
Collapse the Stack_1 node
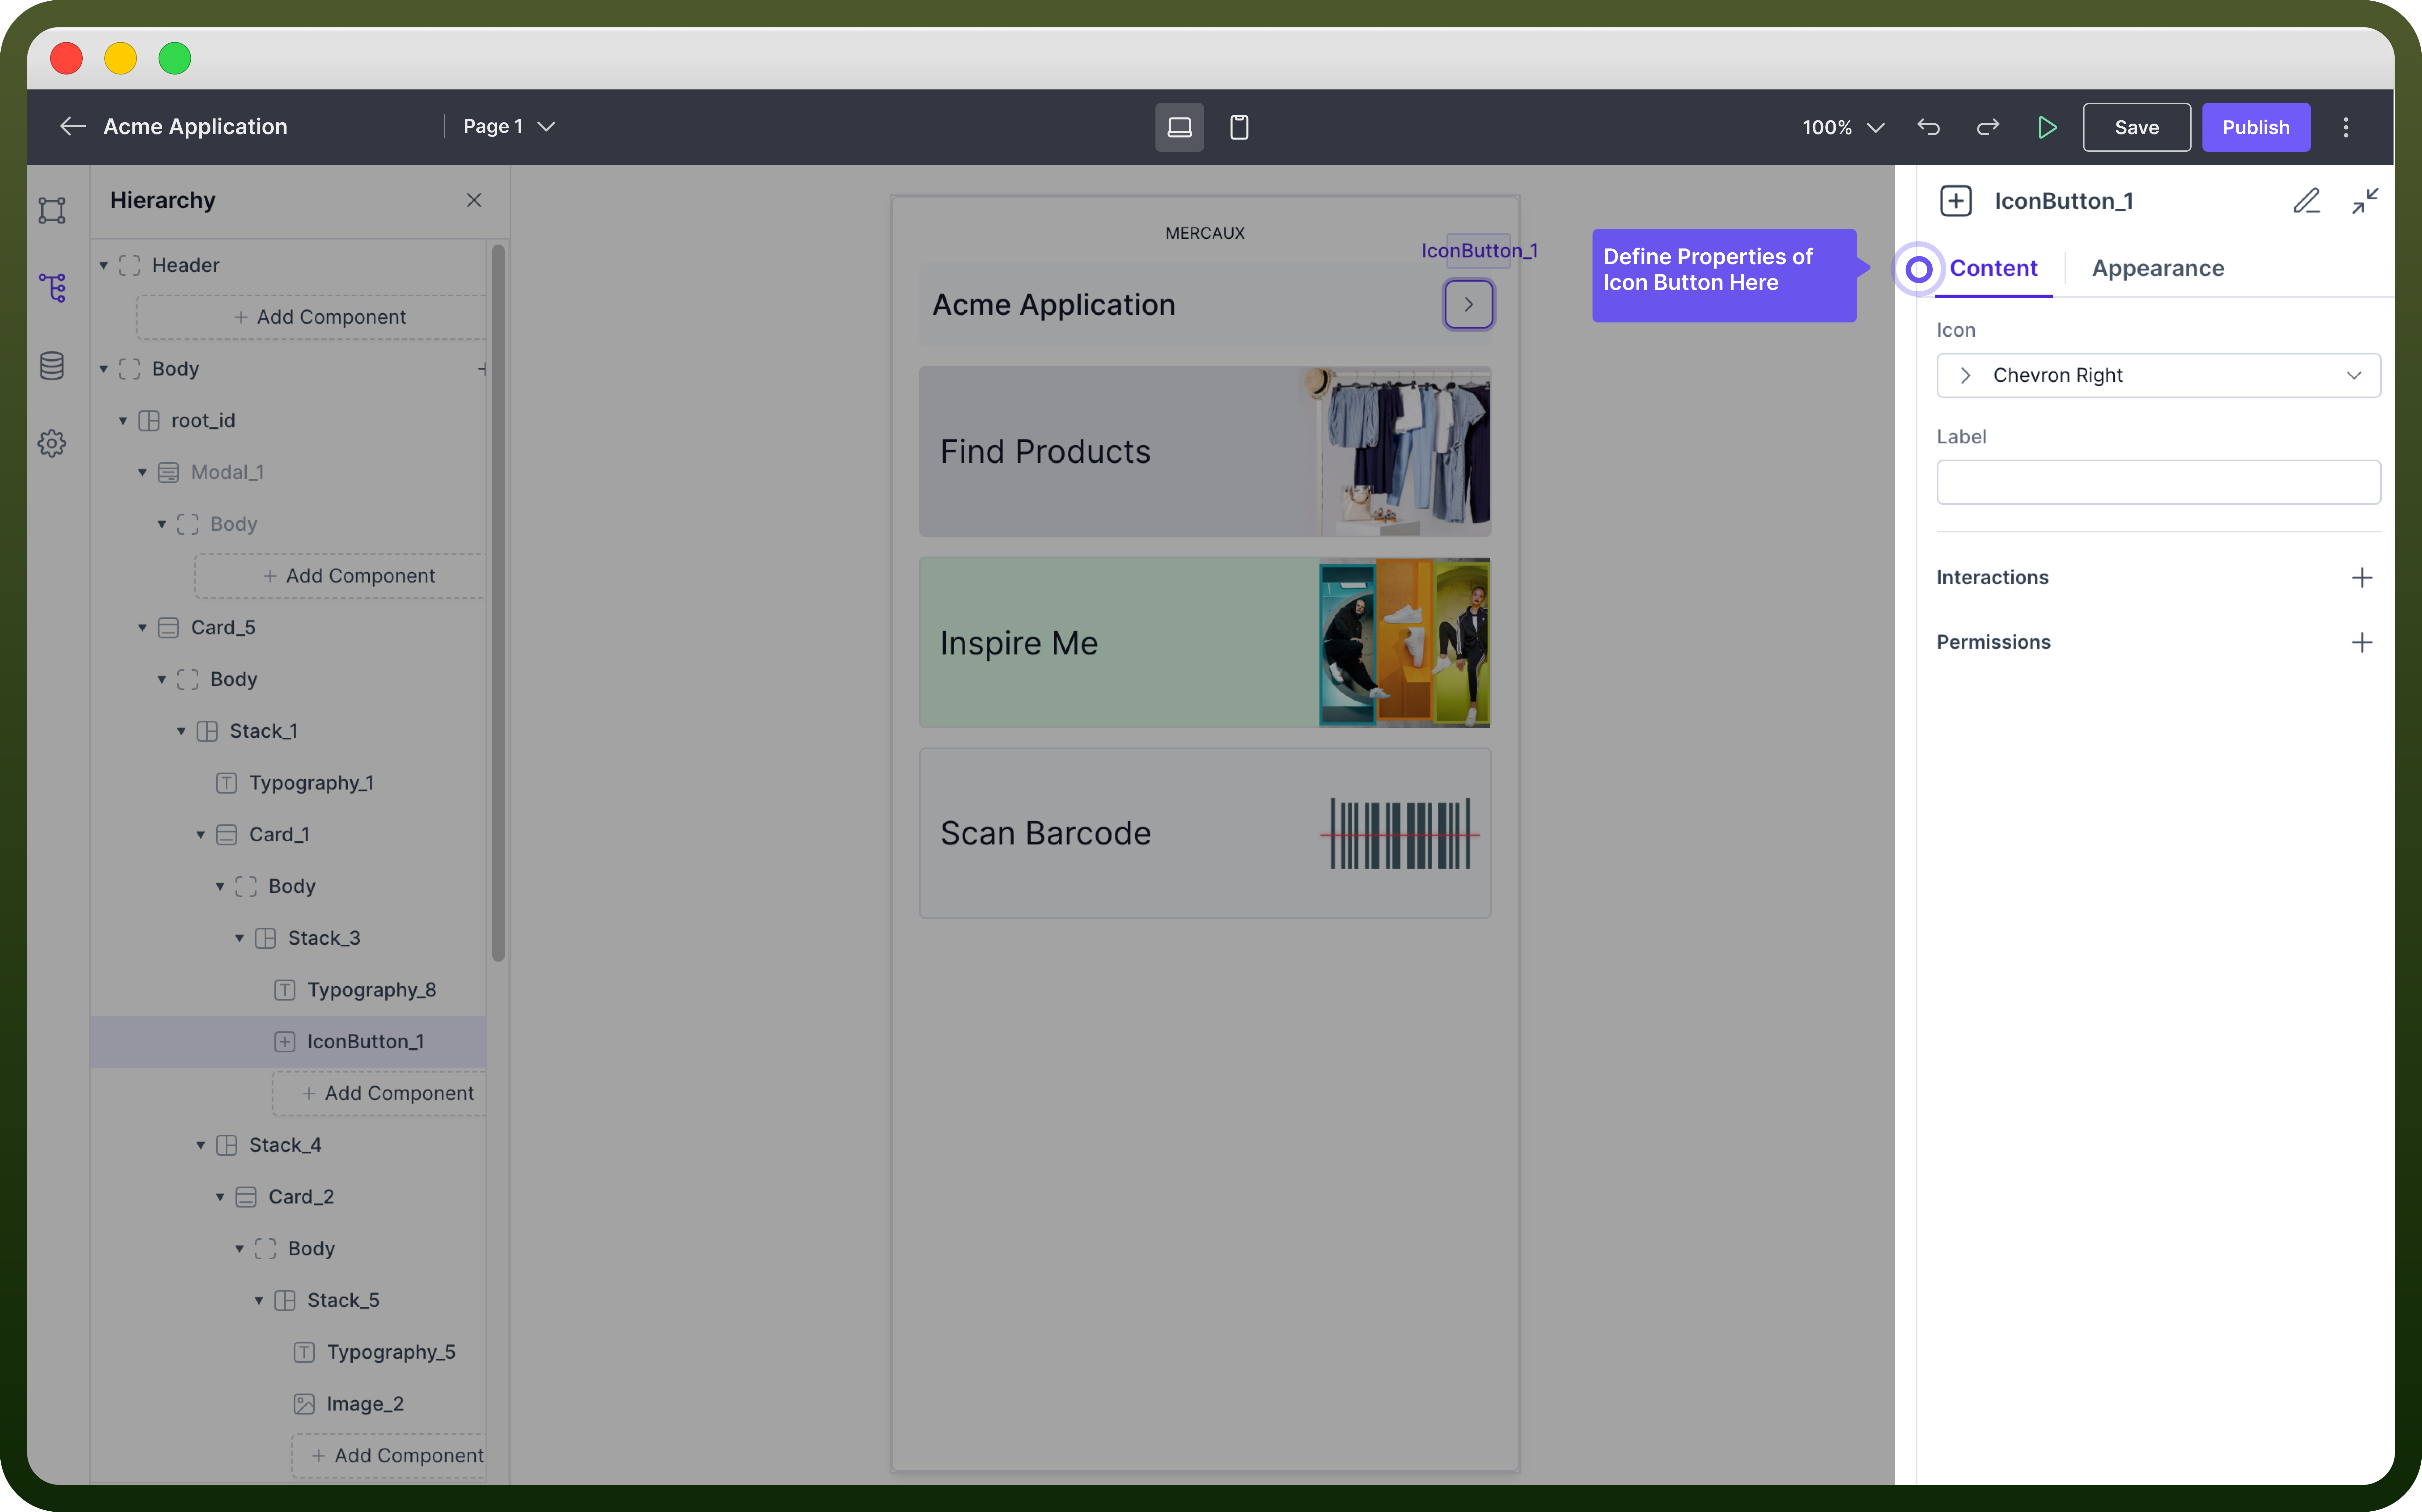click(x=181, y=731)
